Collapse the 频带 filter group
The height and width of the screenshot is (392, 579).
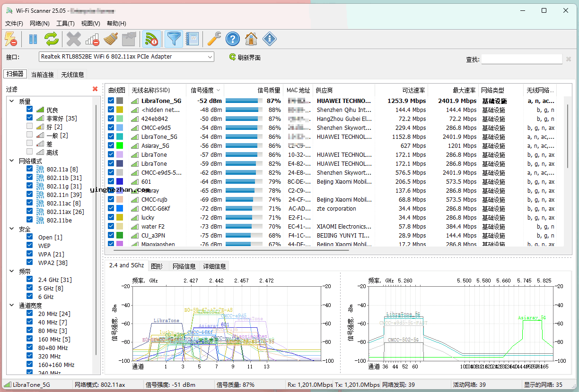pos(12,271)
